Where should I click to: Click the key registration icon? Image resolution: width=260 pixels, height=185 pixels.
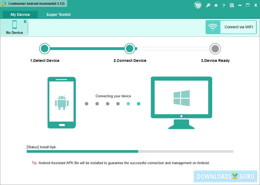(208, 5)
